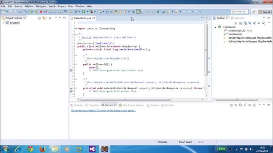Click the red Terminate icon
Image resolution: width=273 pixels, height=153 pixels.
click(41, 11)
